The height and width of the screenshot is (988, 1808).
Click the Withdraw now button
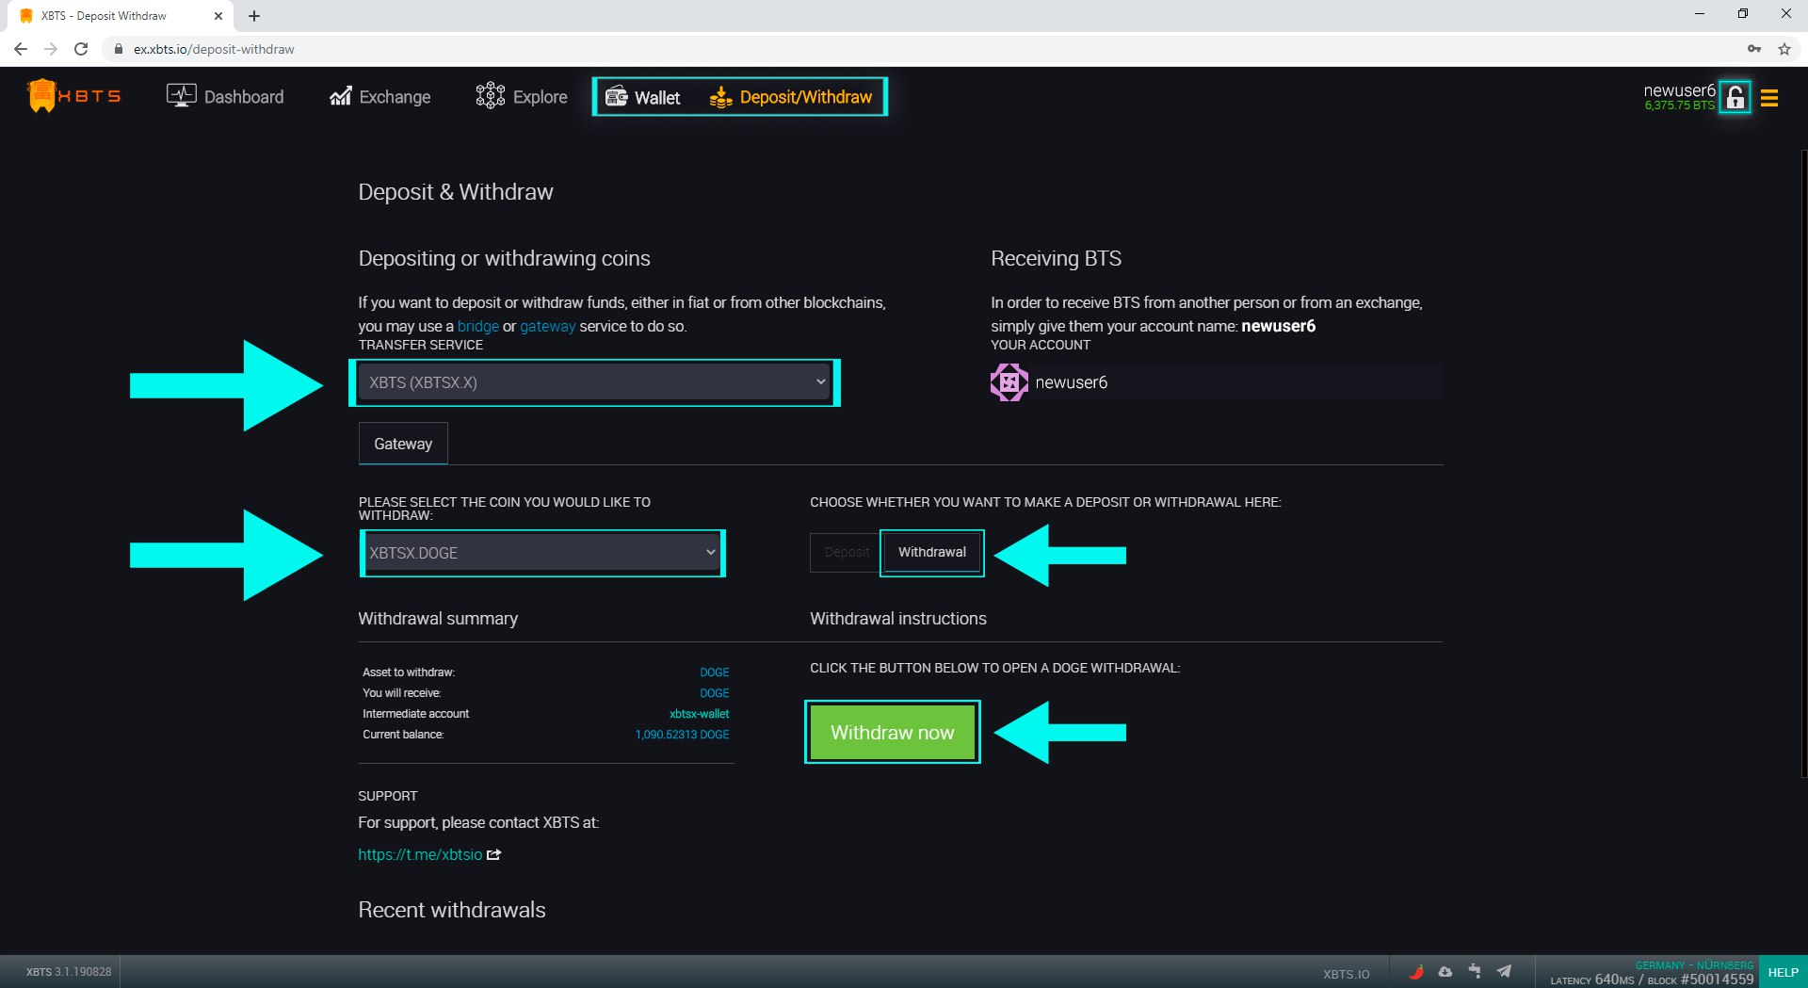[893, 732]
